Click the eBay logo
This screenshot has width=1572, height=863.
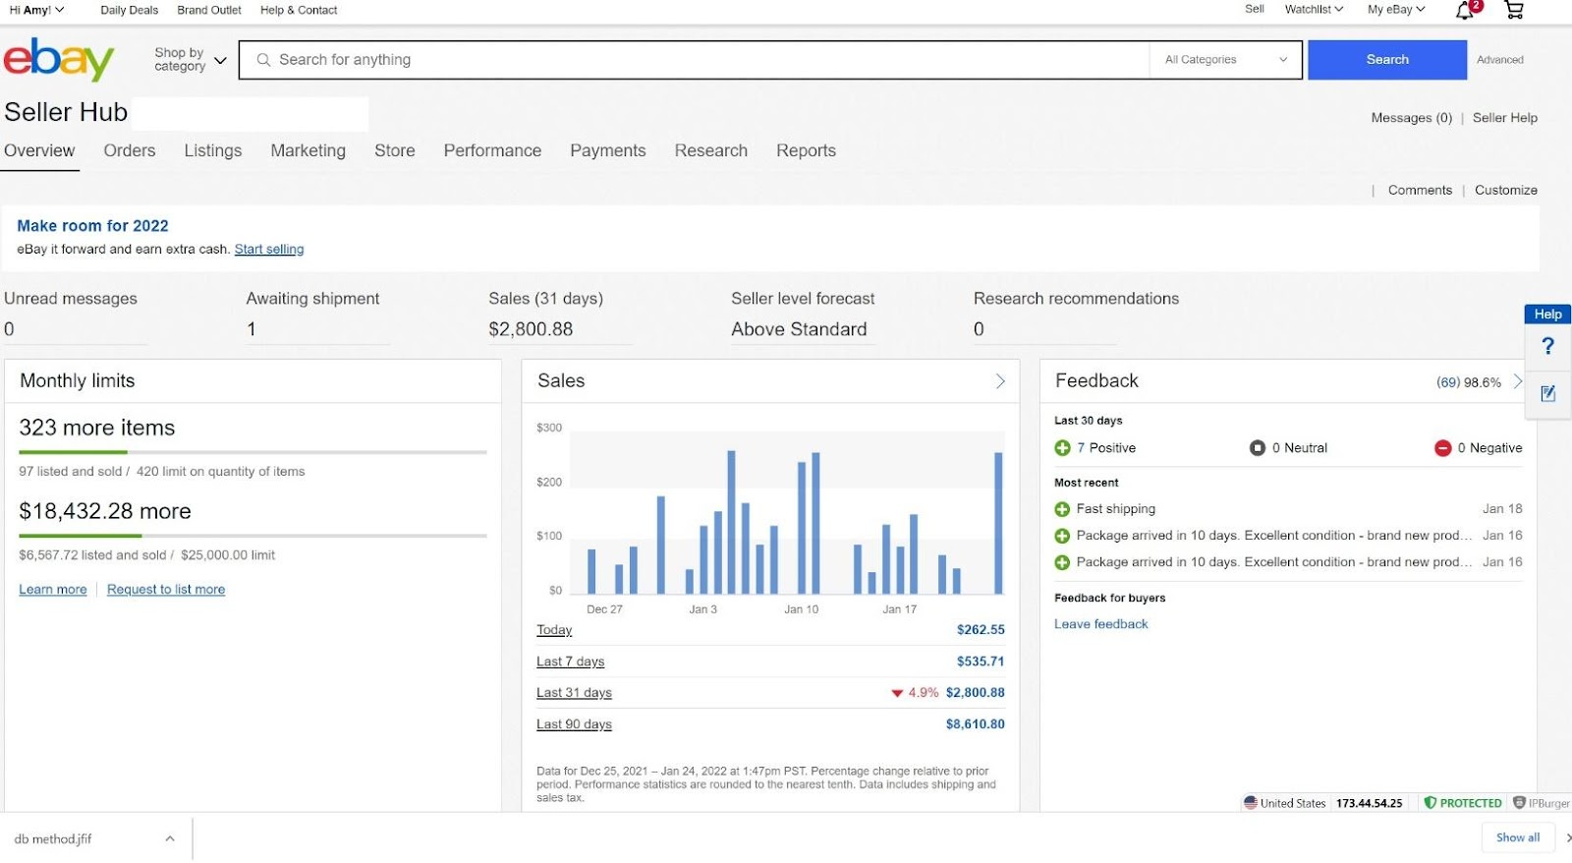(59, 60)
